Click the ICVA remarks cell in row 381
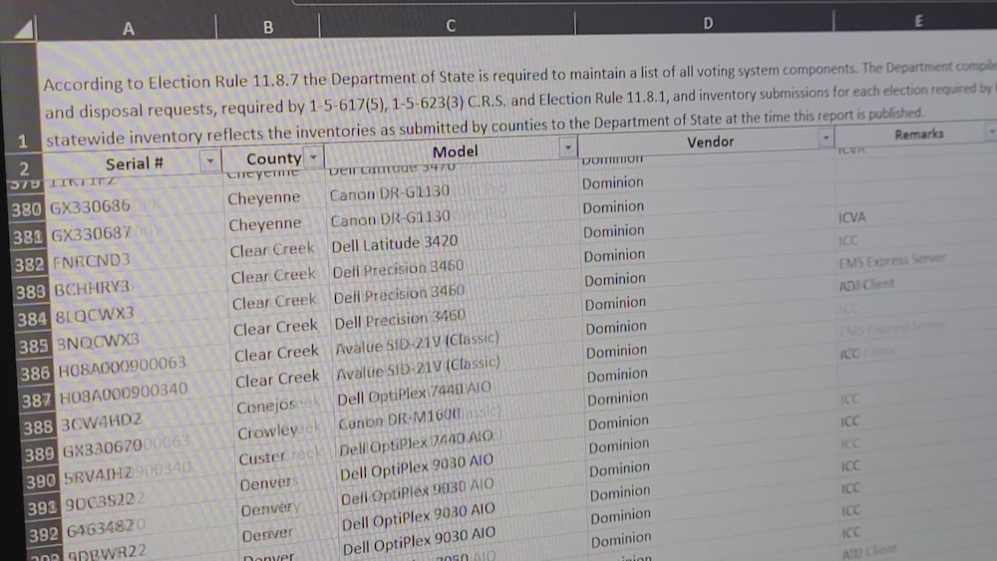Screen dimensions: 997x561 pos(852,218)
